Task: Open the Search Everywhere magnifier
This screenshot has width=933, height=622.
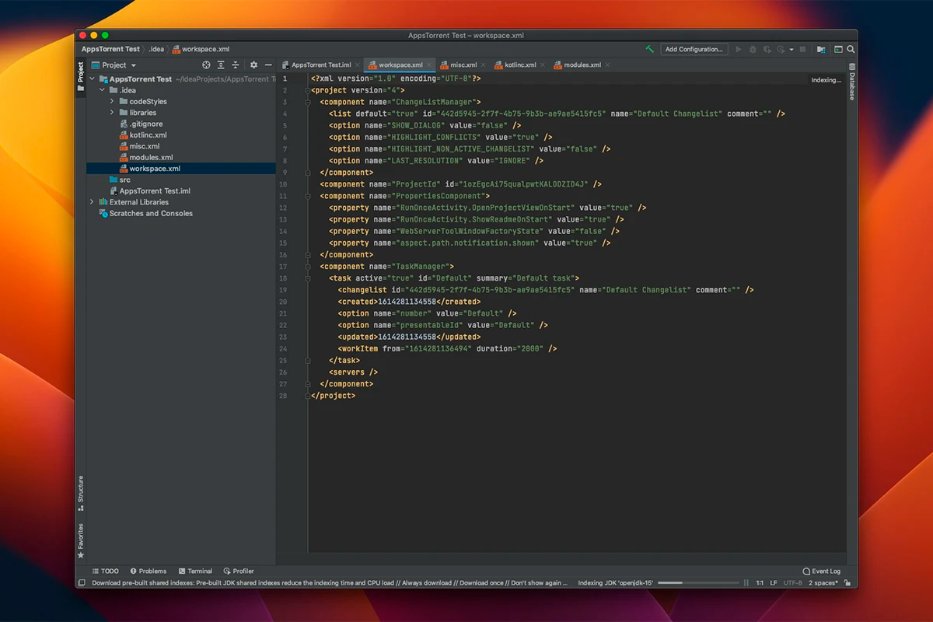Action: coord(851,49)
